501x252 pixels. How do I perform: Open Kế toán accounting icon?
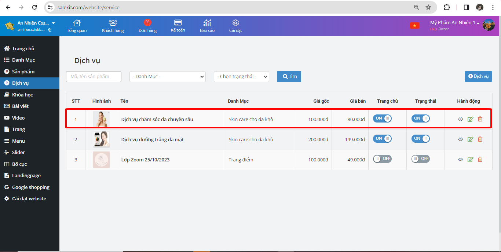pyautogui.click(x=178, y=23)
